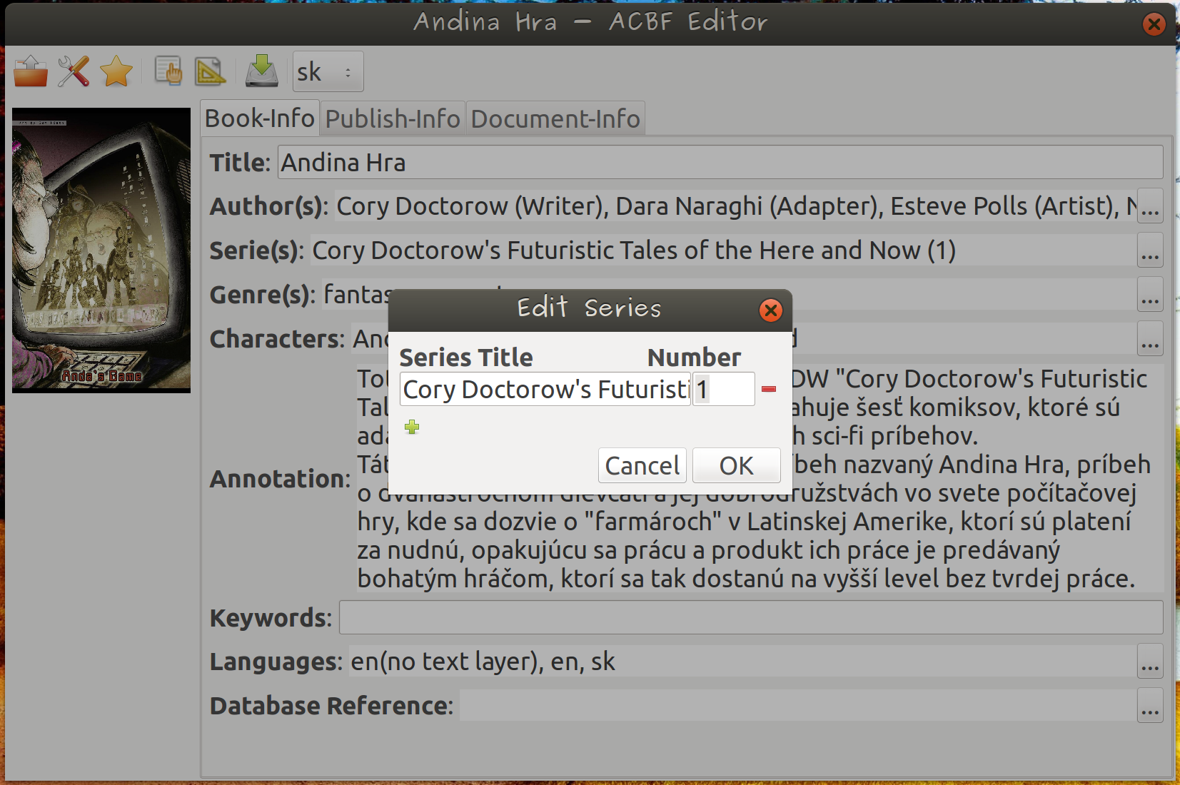Cancel the Edit Series dialog
The image size is (1180, 785).
point(642,465)
